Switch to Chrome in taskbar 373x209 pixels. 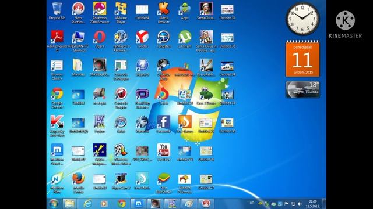click(121, 204)
